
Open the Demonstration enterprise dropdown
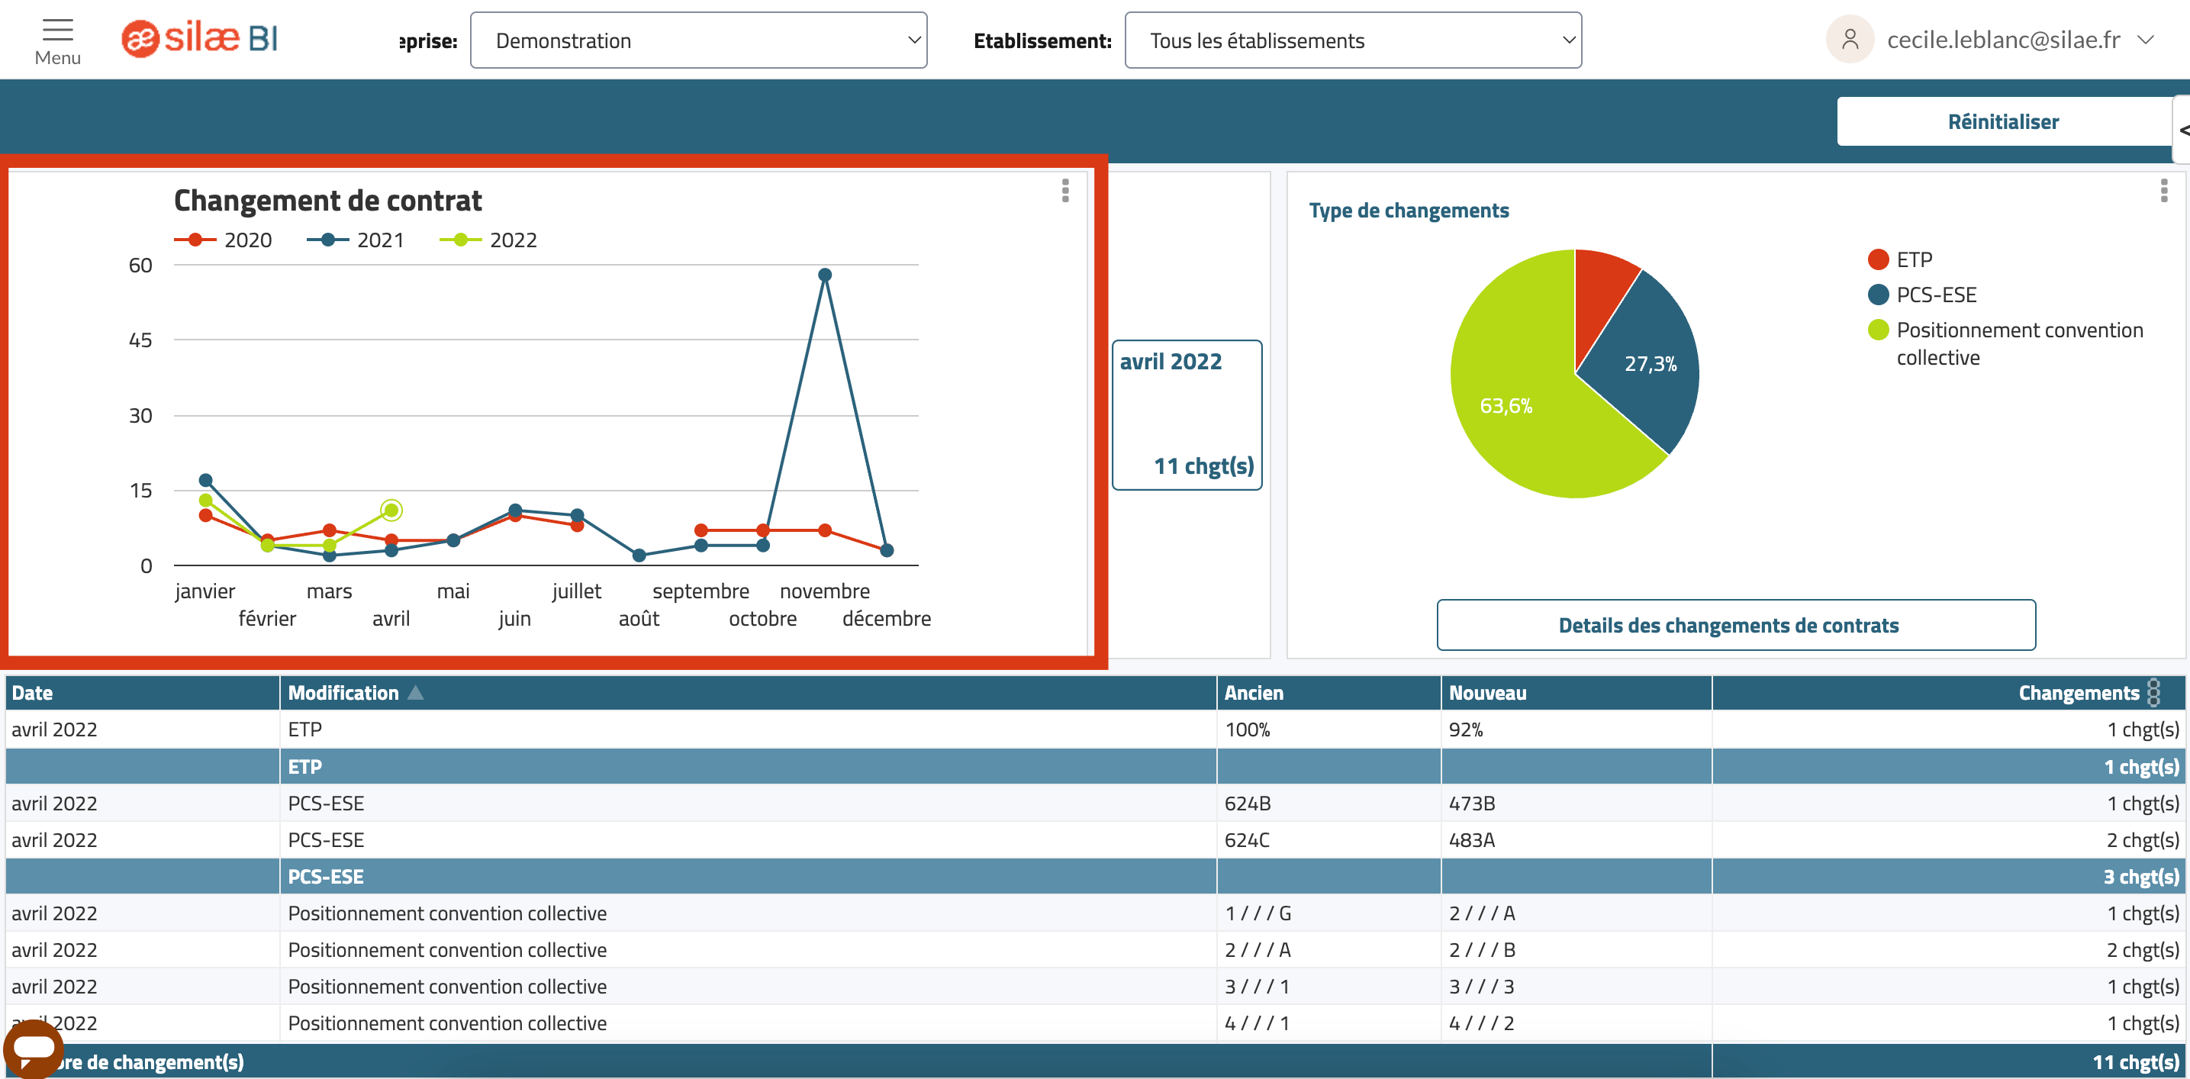point(698,40)
